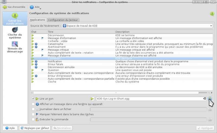Image resolution: width=217 pixels, height=133 pixels.
Task: Go back with Vue d'ensemble arrow
Action: pos(14,7)
